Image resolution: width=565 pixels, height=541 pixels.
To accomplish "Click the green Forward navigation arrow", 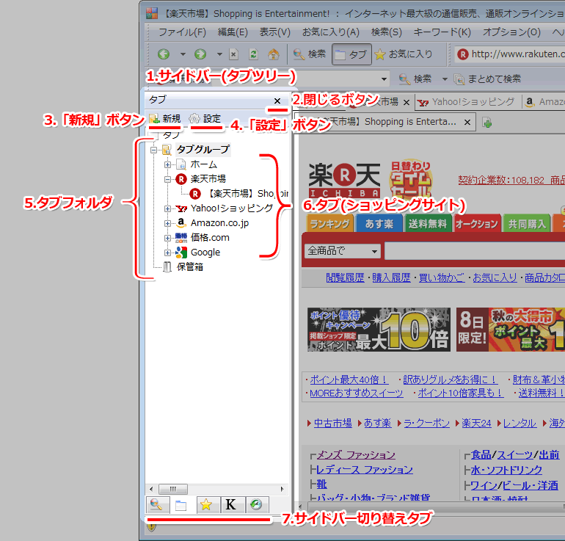I will click(200, 54).
